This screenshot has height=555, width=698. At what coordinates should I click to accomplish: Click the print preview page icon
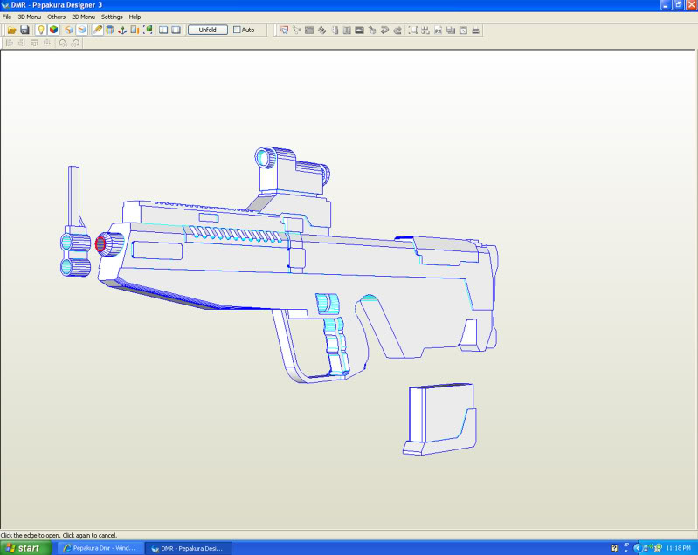coord(463,31)
